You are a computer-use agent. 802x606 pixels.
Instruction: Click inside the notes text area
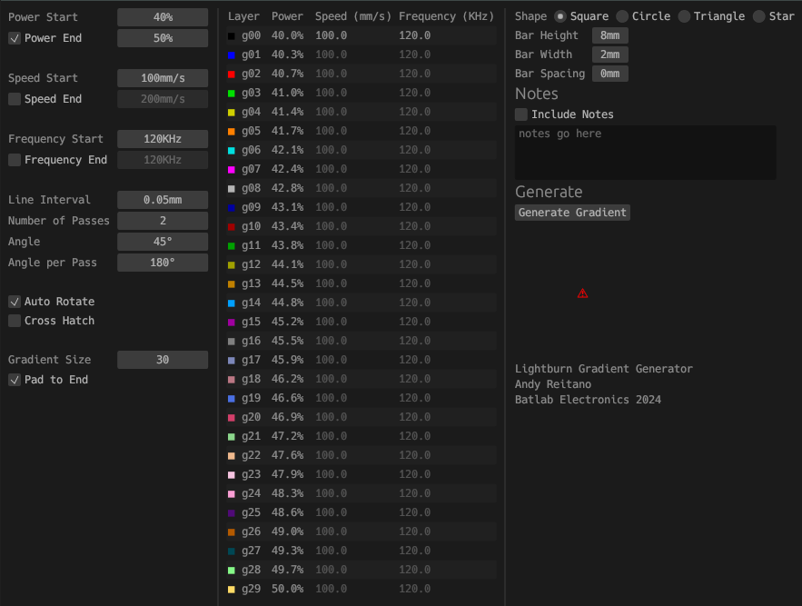pos(645,153)
